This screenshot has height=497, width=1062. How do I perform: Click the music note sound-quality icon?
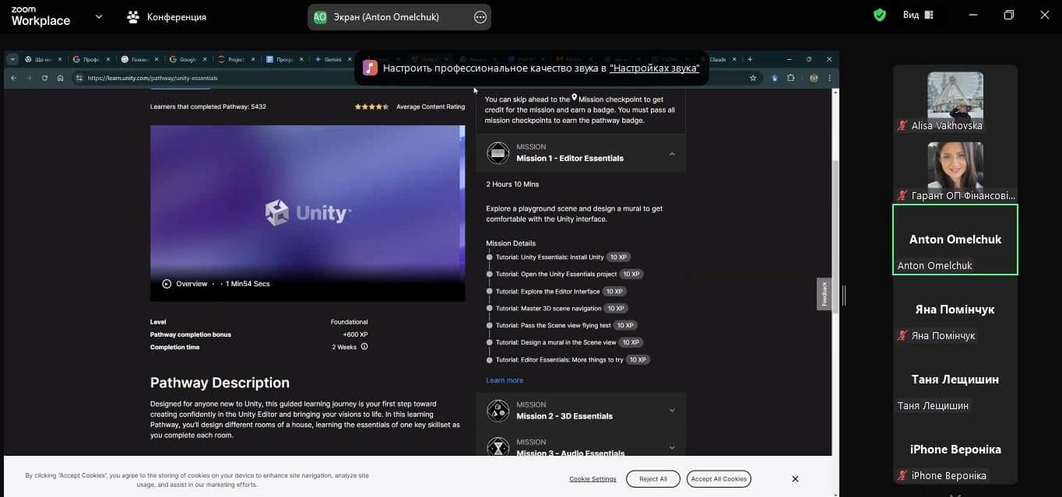[370, 68]
